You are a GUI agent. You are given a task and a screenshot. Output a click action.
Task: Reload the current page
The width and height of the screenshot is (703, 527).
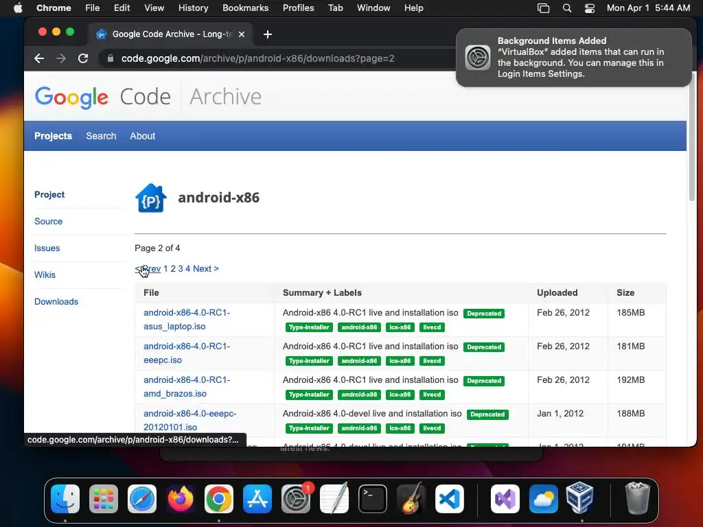click(x=83, y=58)
